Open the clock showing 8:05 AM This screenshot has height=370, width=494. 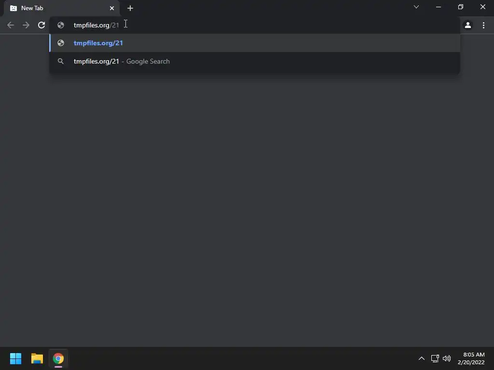[471, 358]
